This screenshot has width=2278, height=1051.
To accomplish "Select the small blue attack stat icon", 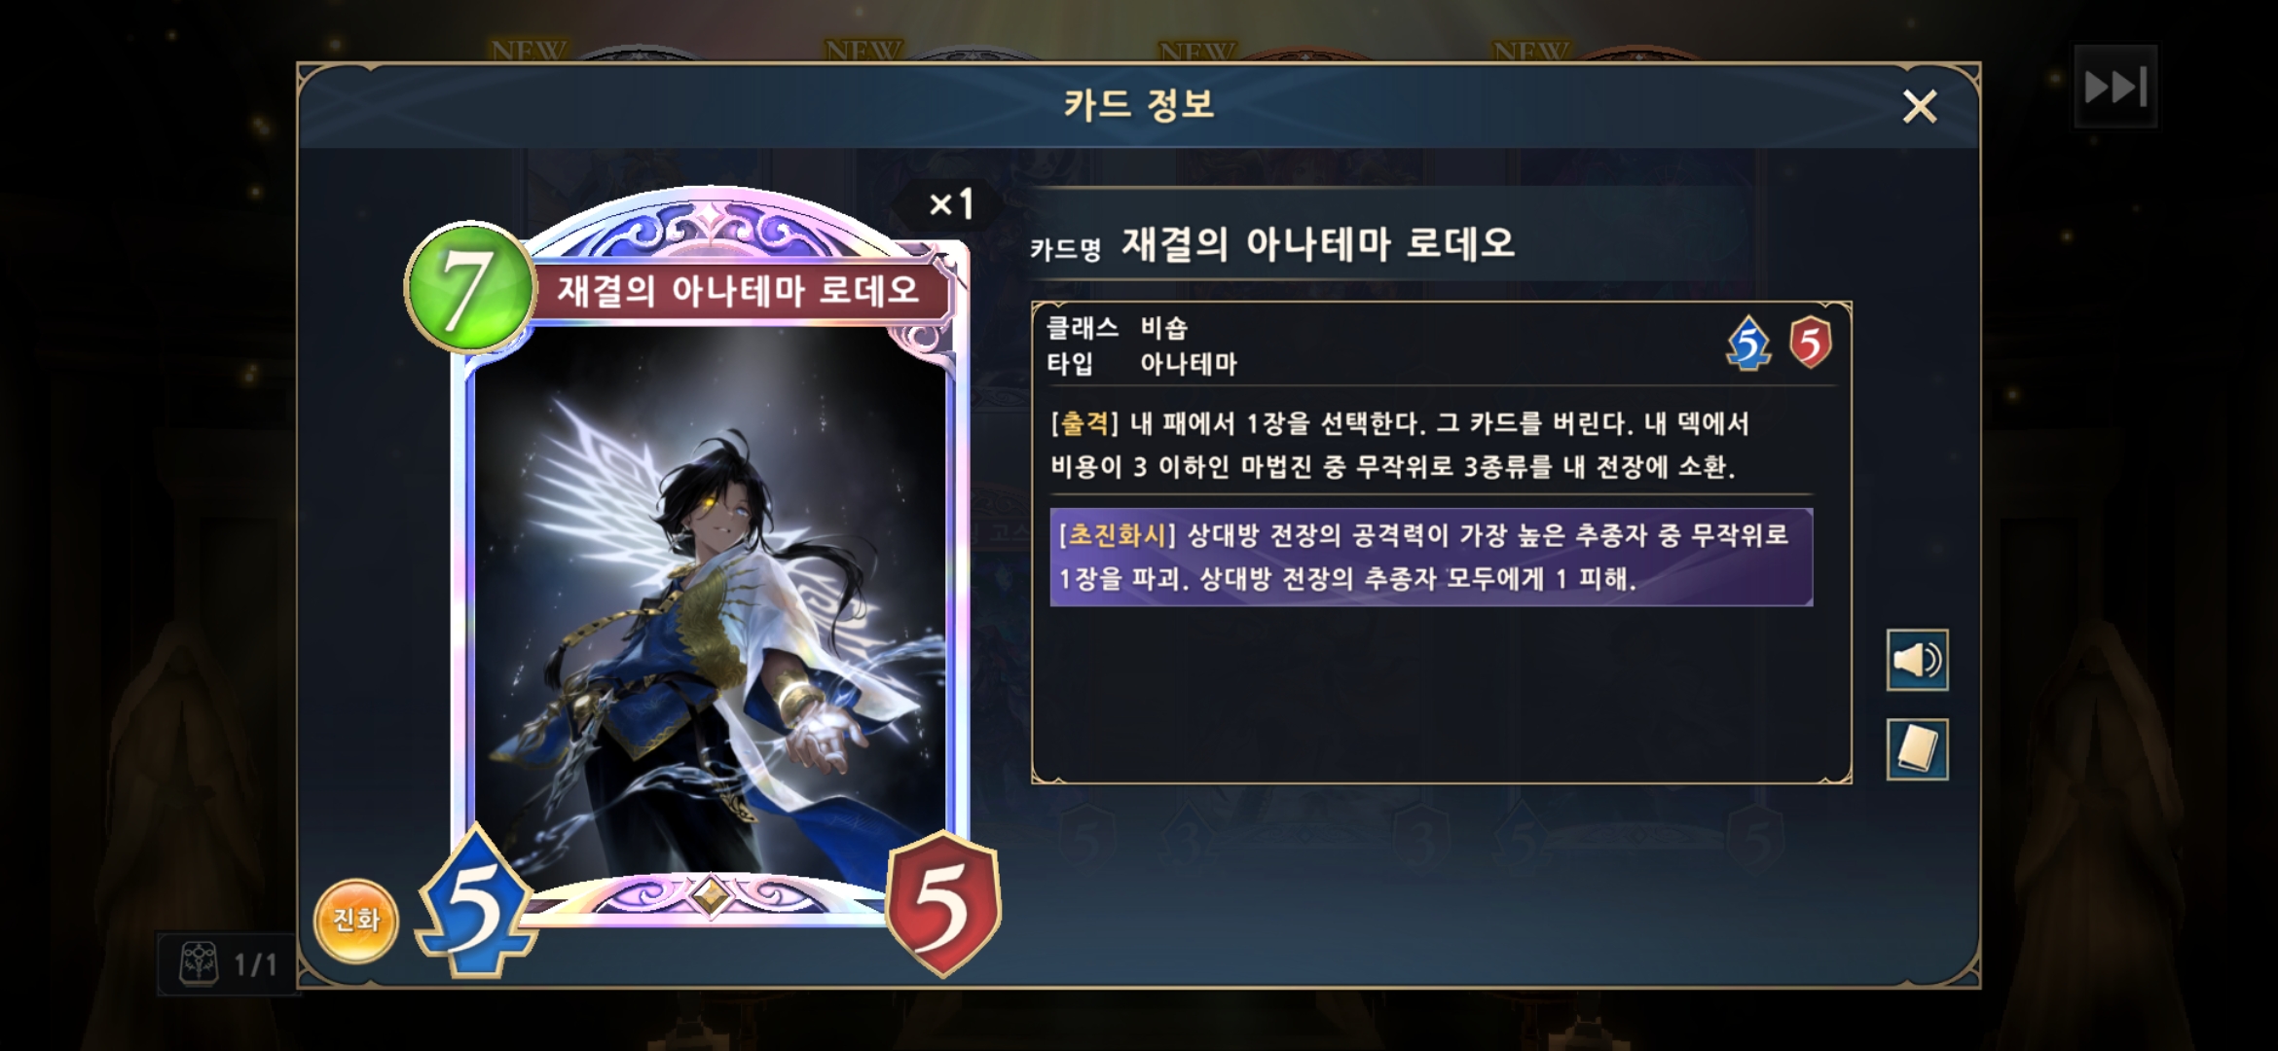I will click(x=1748, y=344).
